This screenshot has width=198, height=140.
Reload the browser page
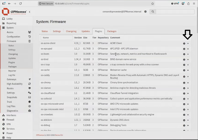coord(20,4)
